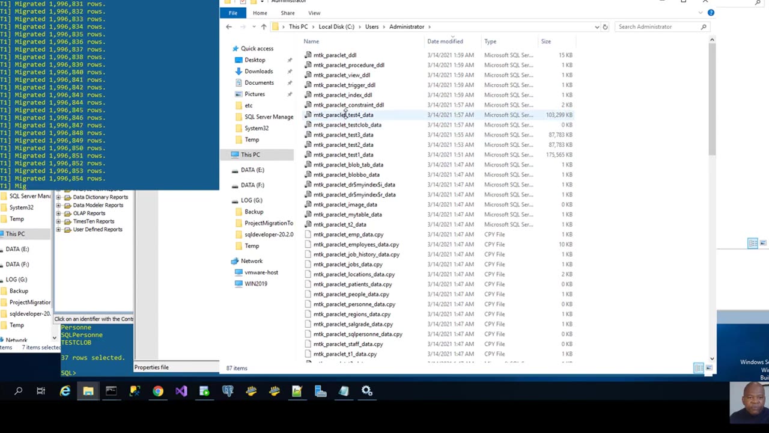Open the File tab in Explorer
This screenshot has height=433, width=769.
click(x=233, y=13)
